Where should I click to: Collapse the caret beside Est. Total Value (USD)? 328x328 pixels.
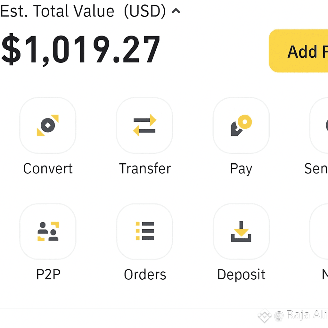[176, 12]
